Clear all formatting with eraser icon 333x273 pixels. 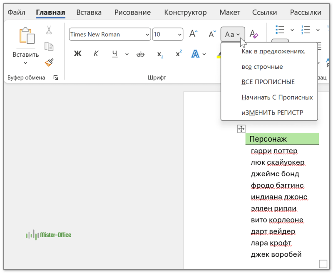tap(254, 34)
